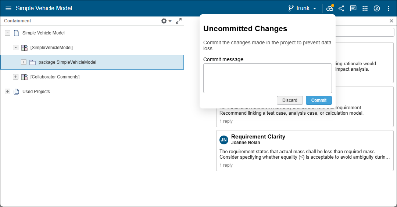
Task: Open the user account icon
Action: 377,8
